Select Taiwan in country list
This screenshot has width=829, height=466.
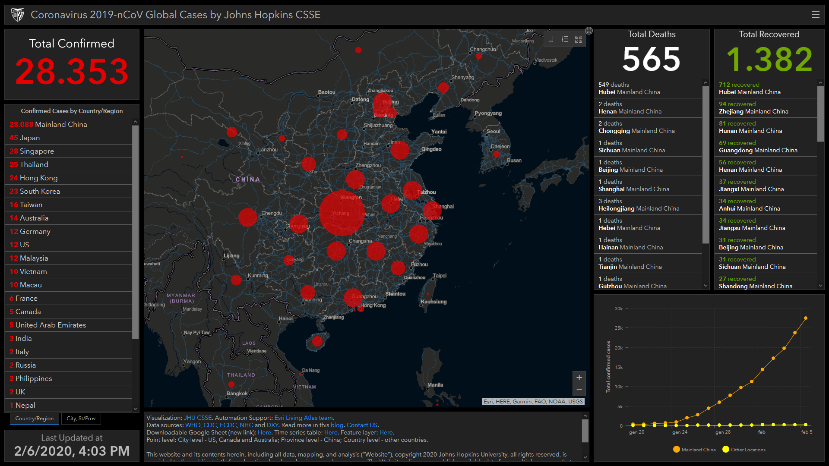(x=68, y=205)
